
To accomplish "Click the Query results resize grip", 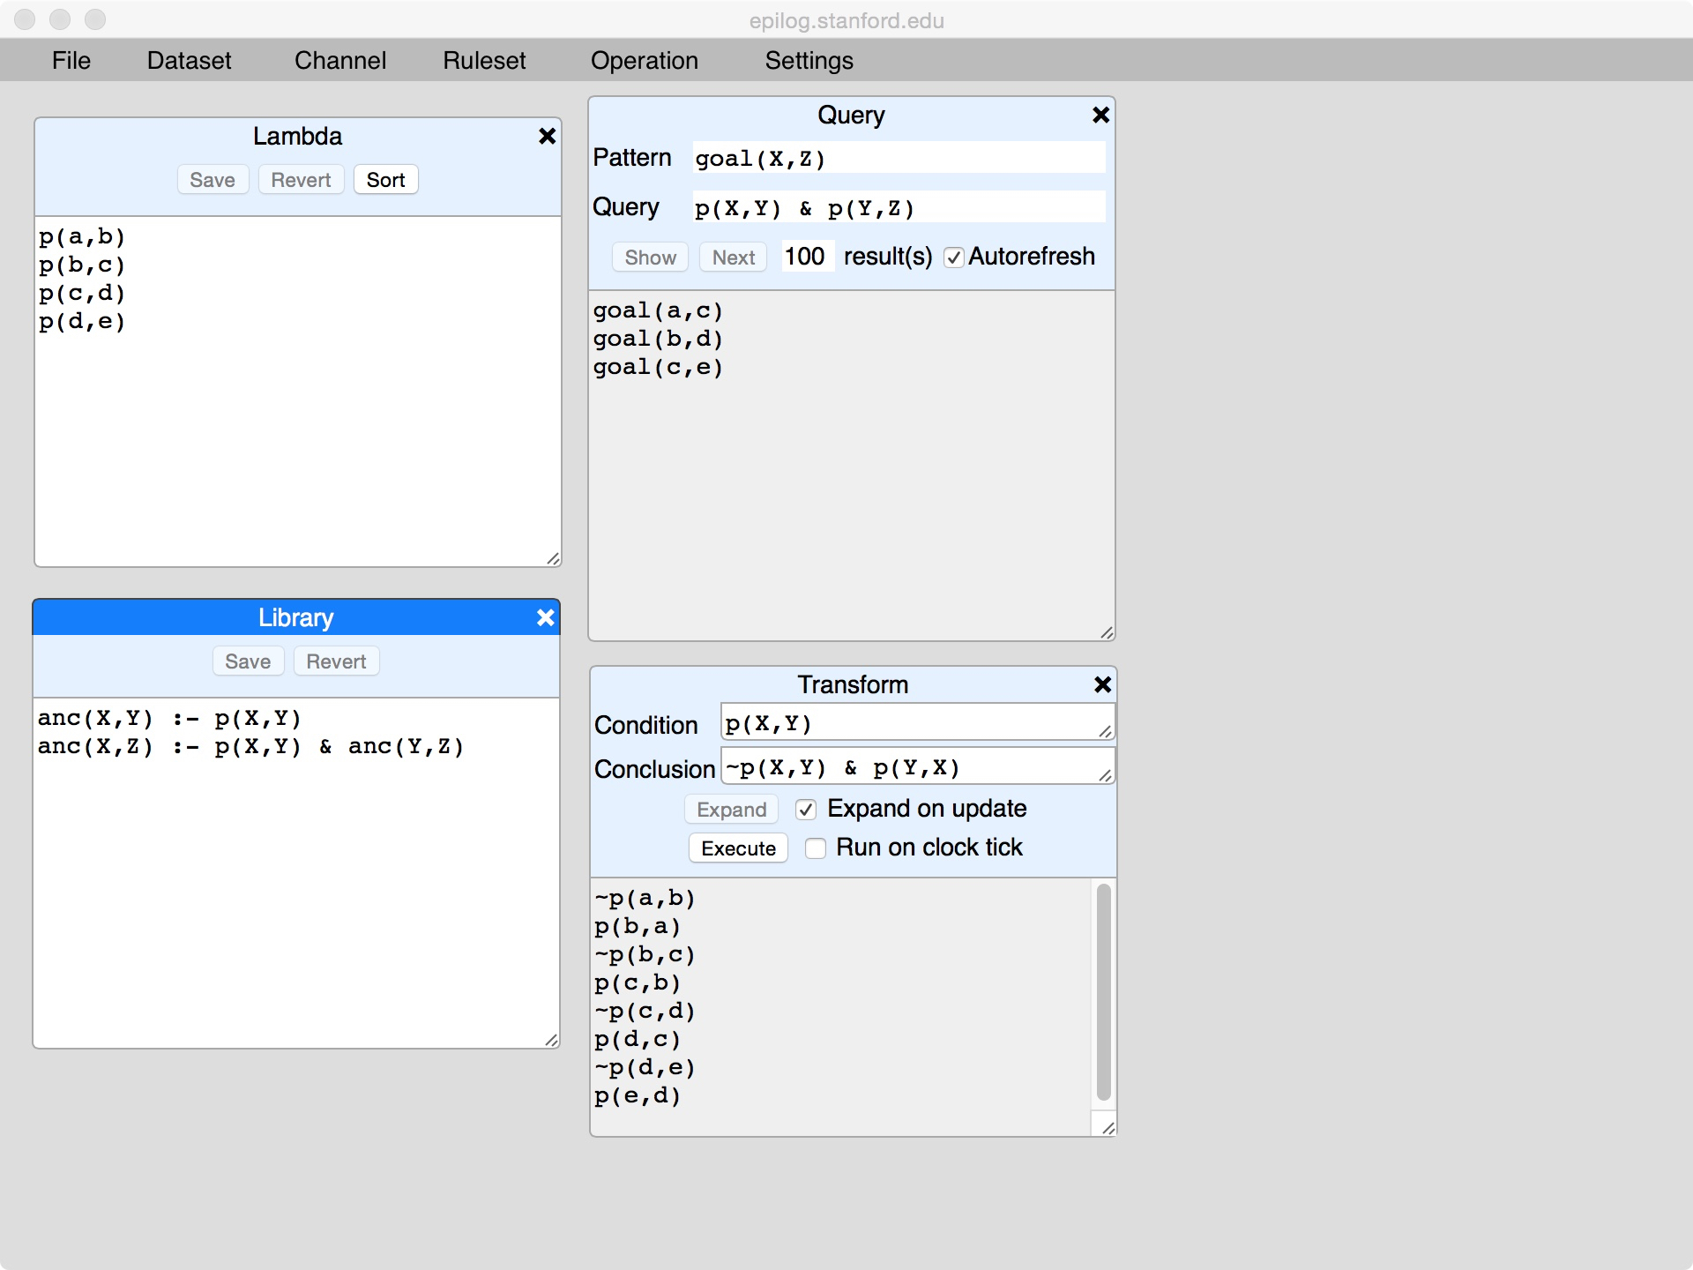I will [1107, 632].
